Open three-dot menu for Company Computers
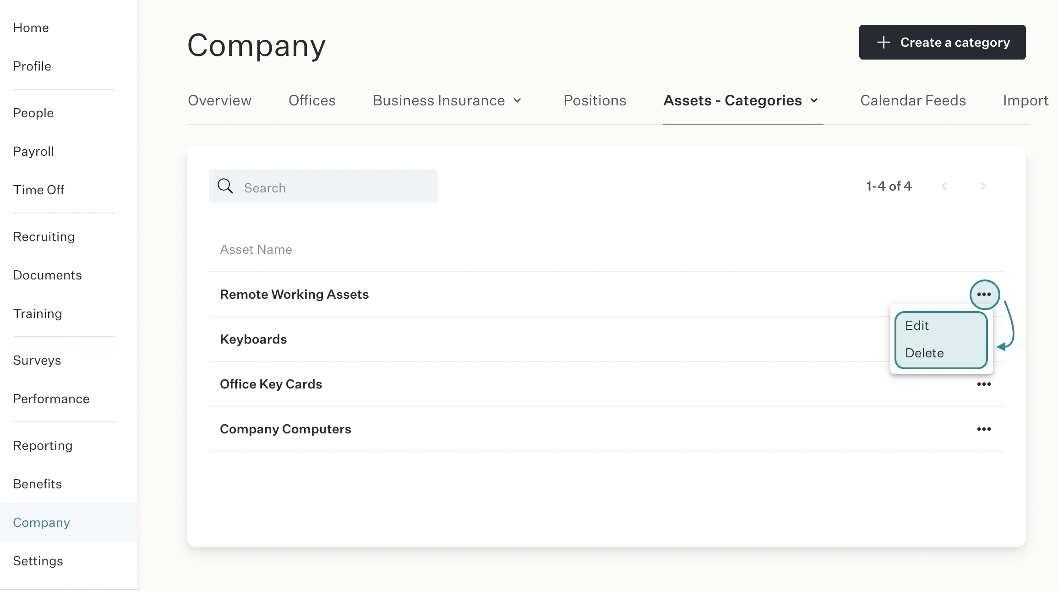1058x591 pixels. point(984,429)
